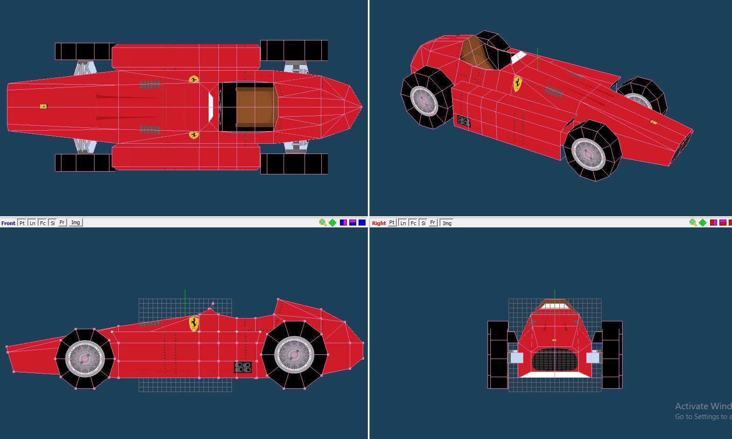The image size is (732, 439).
Task: Choose the single-pane blue layout icon in the Front bar
Action: point(362,223)
